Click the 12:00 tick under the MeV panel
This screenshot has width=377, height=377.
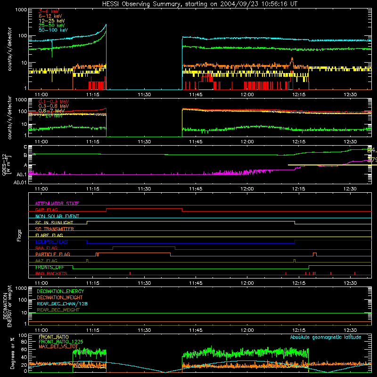point(247,142)
